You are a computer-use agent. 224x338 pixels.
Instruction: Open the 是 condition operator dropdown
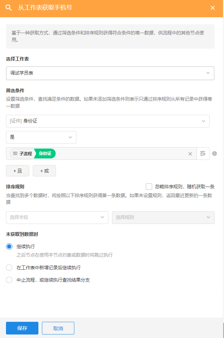pos(41,137)
